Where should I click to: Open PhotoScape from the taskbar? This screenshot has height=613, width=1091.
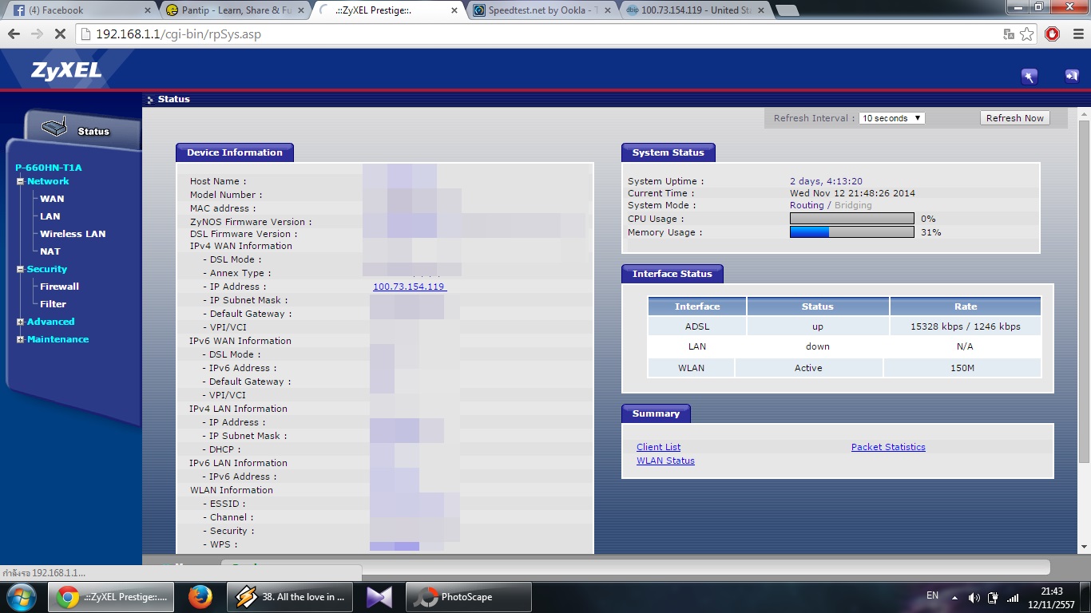coord(469,597)
